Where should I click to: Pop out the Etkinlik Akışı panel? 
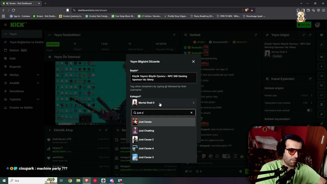[x=106, y=130]
